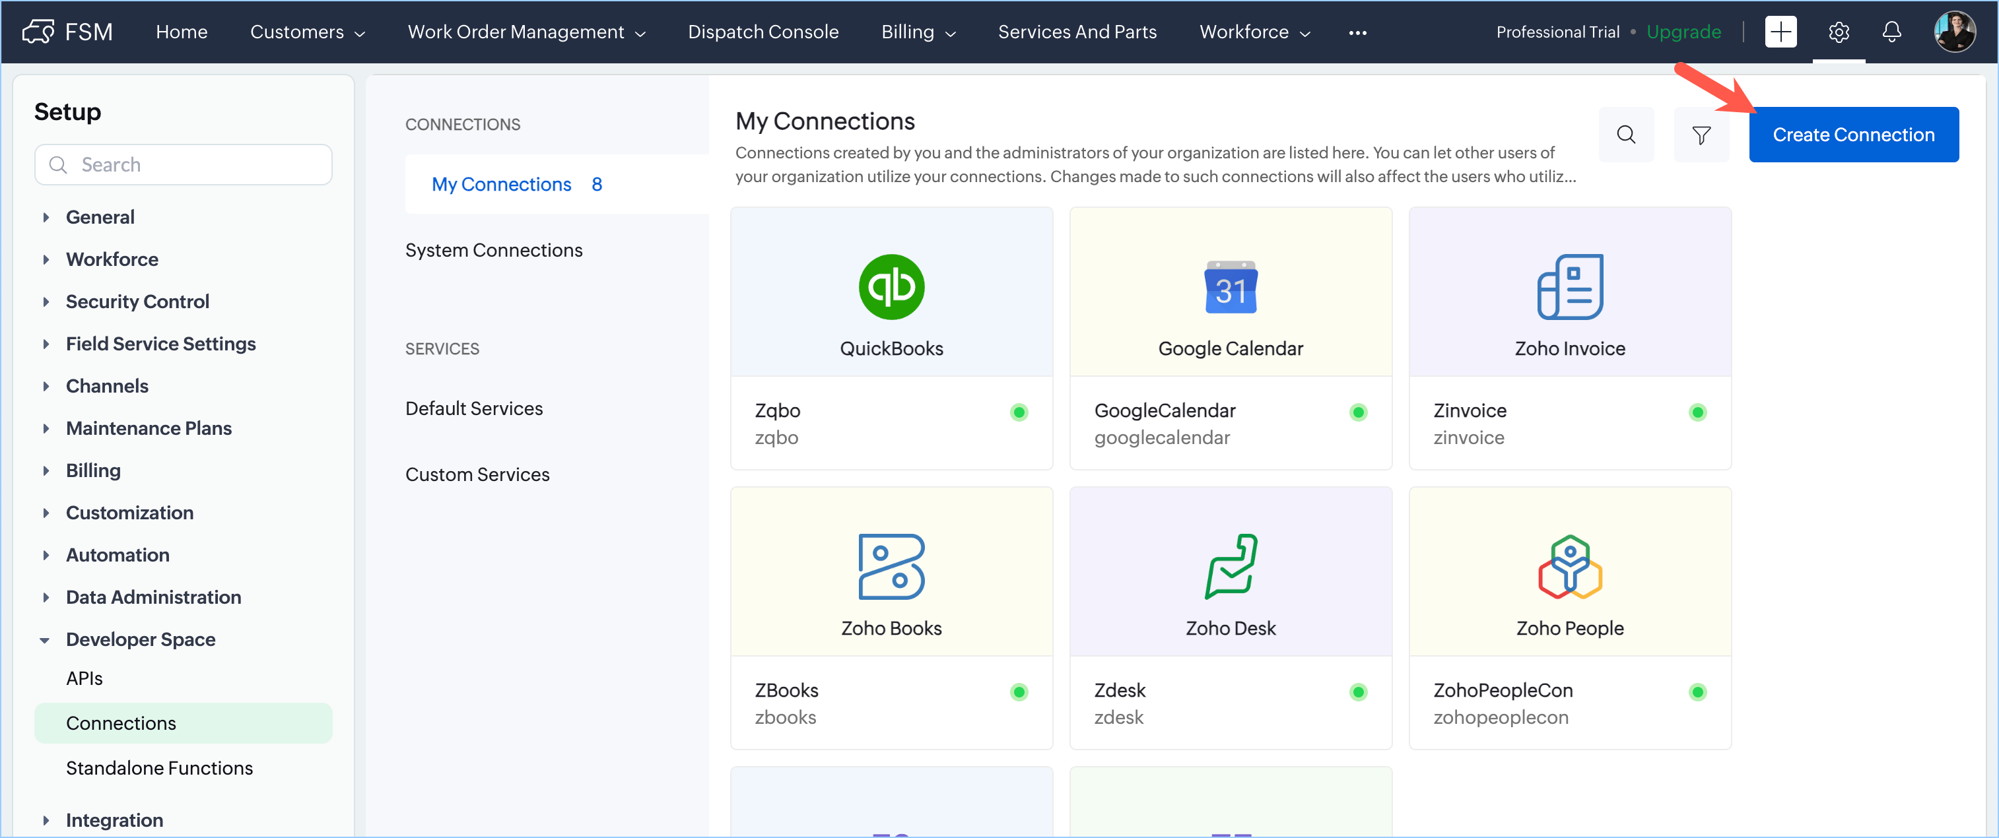Switch to System Connections tab
Screen dimensions: 1999x838
click(494, 250)
